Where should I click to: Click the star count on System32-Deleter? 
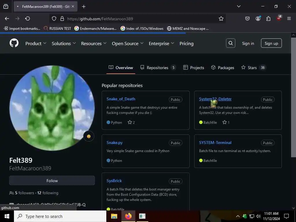pyautogui.click(x=226, y=122)
